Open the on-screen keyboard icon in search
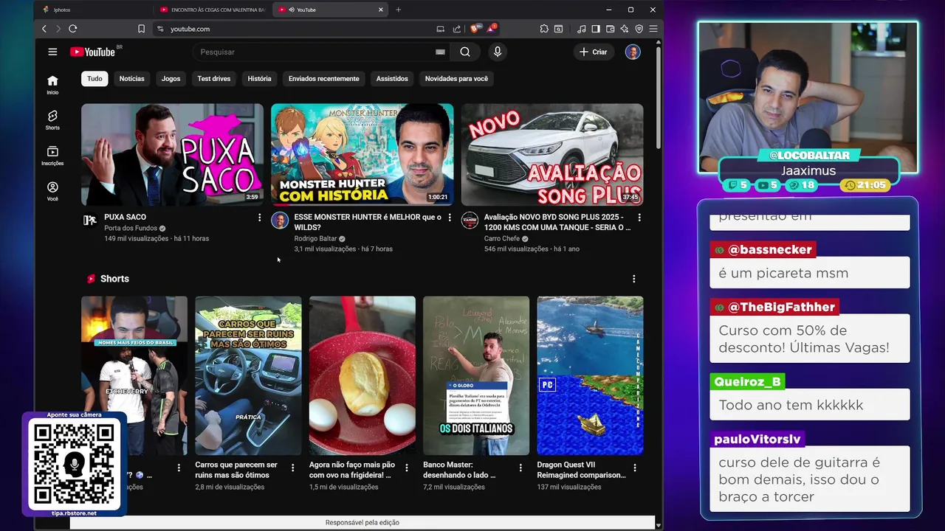This screenshot has width=945, height=531. (x=440, y=52)
